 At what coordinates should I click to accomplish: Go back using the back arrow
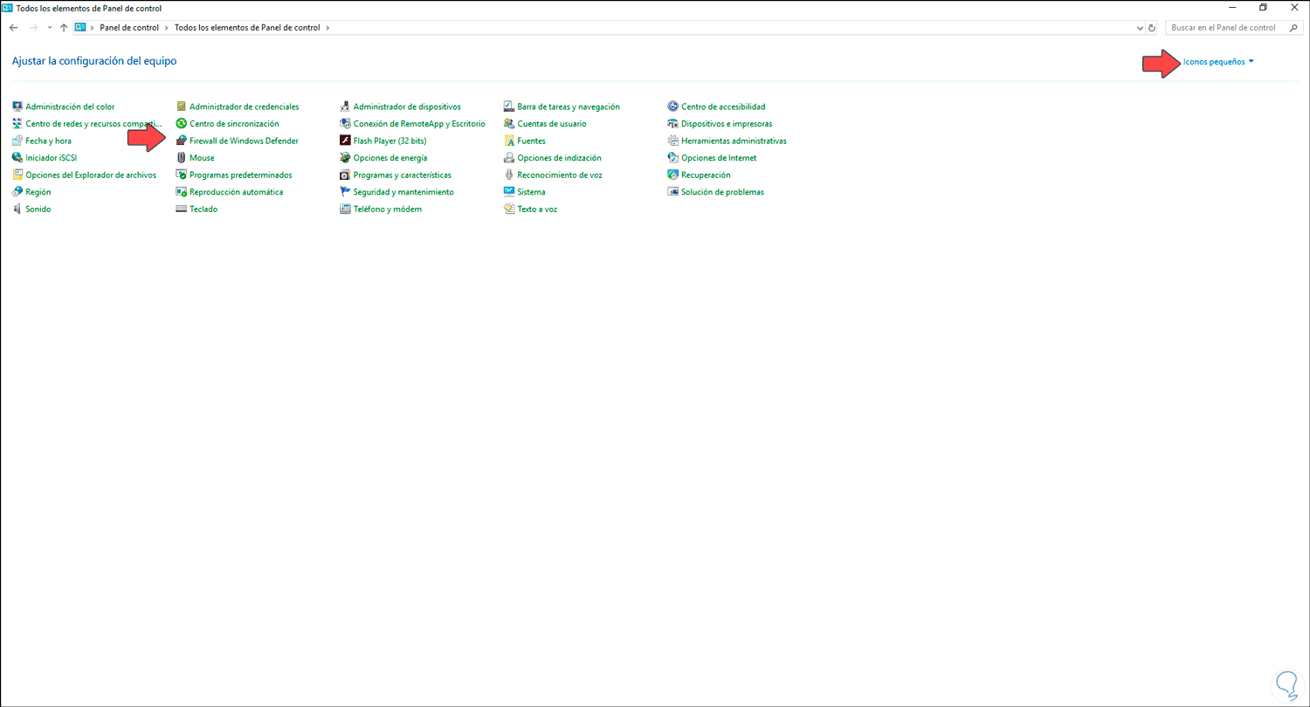[x=13, y=28]
